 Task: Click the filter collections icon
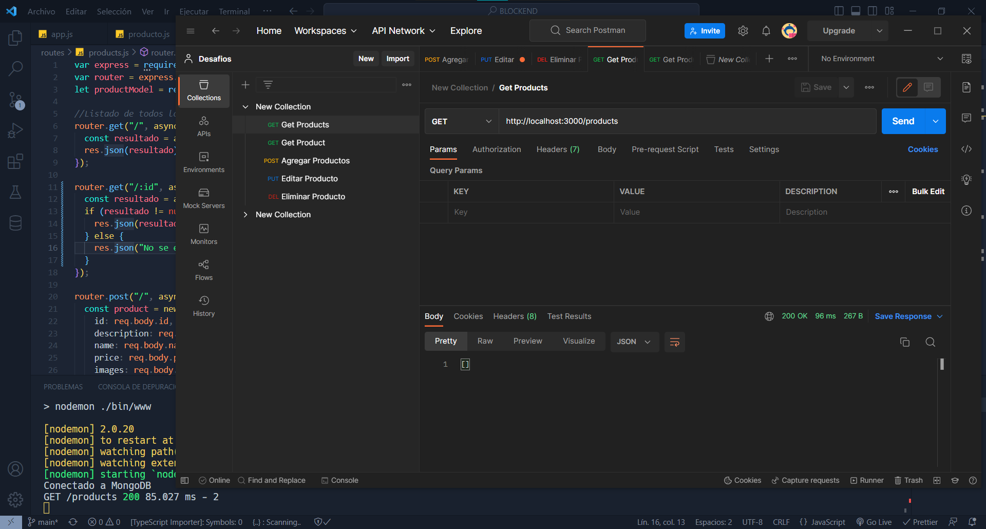(268, 85)
